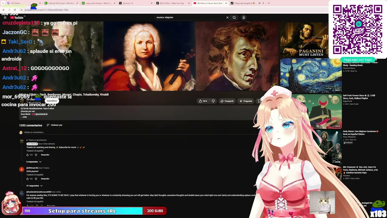
Task: Open the 'Ordenar por' sort menu
Action: coord(54,125)
